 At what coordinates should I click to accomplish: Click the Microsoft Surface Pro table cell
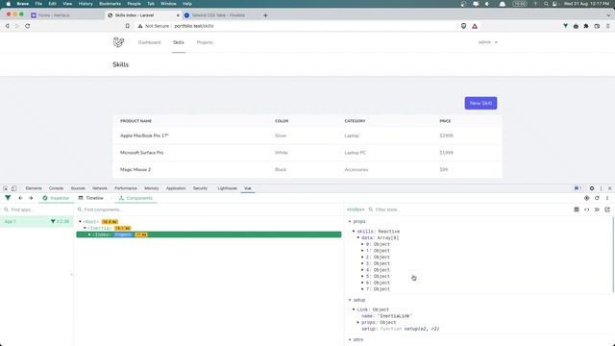click(x=141, y=153)
